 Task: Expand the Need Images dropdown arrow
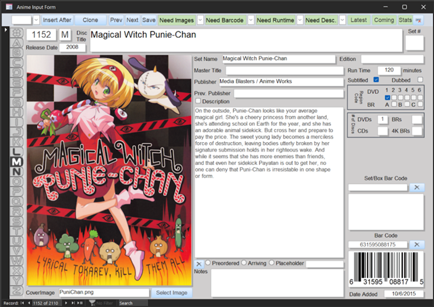click(200, 20)
